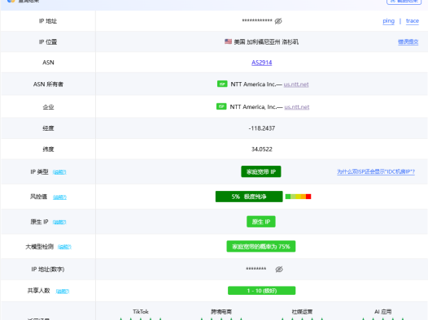Open explanation link next to 共享人数

coord(63,291)
